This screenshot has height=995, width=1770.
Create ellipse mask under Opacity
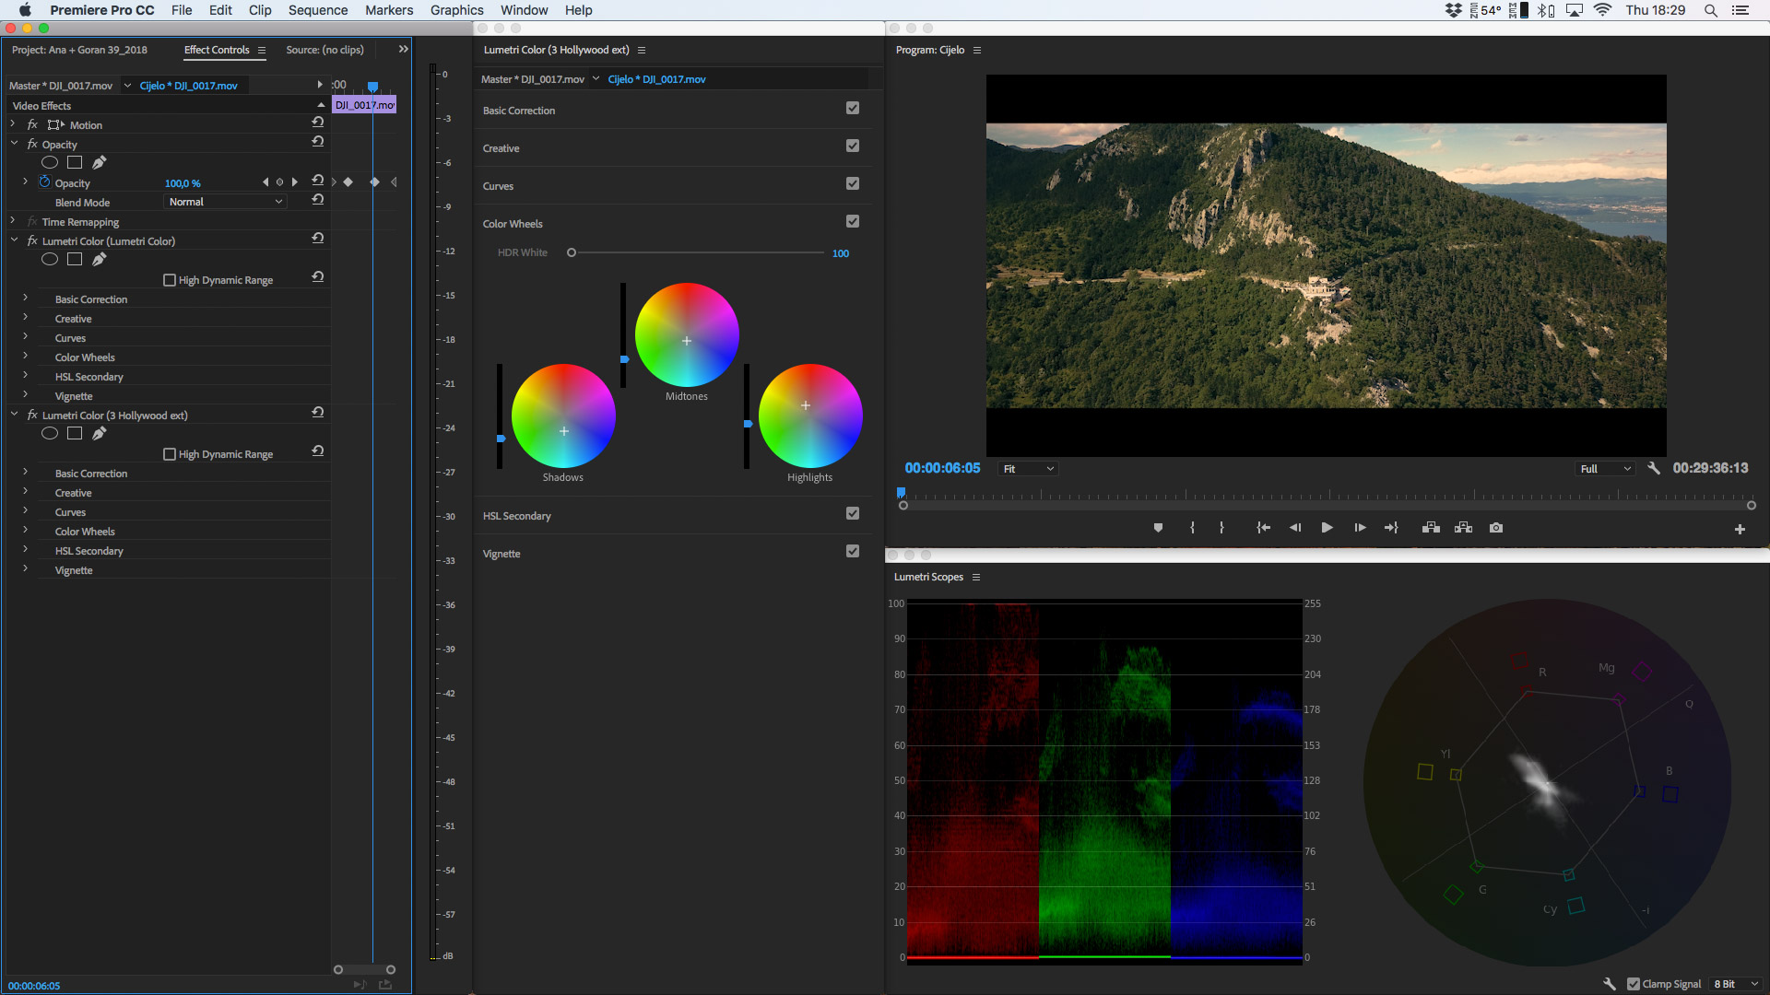point(50,162)
